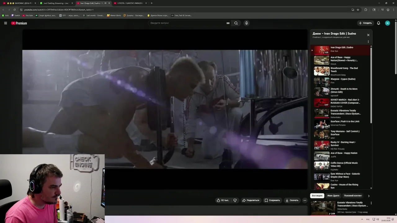This screenshot has height=223, width=397.
Task: Click the Скачать download button
Action: pyautogui.click(x=292, y=200)
